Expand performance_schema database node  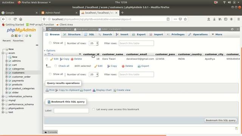(3, 104)
